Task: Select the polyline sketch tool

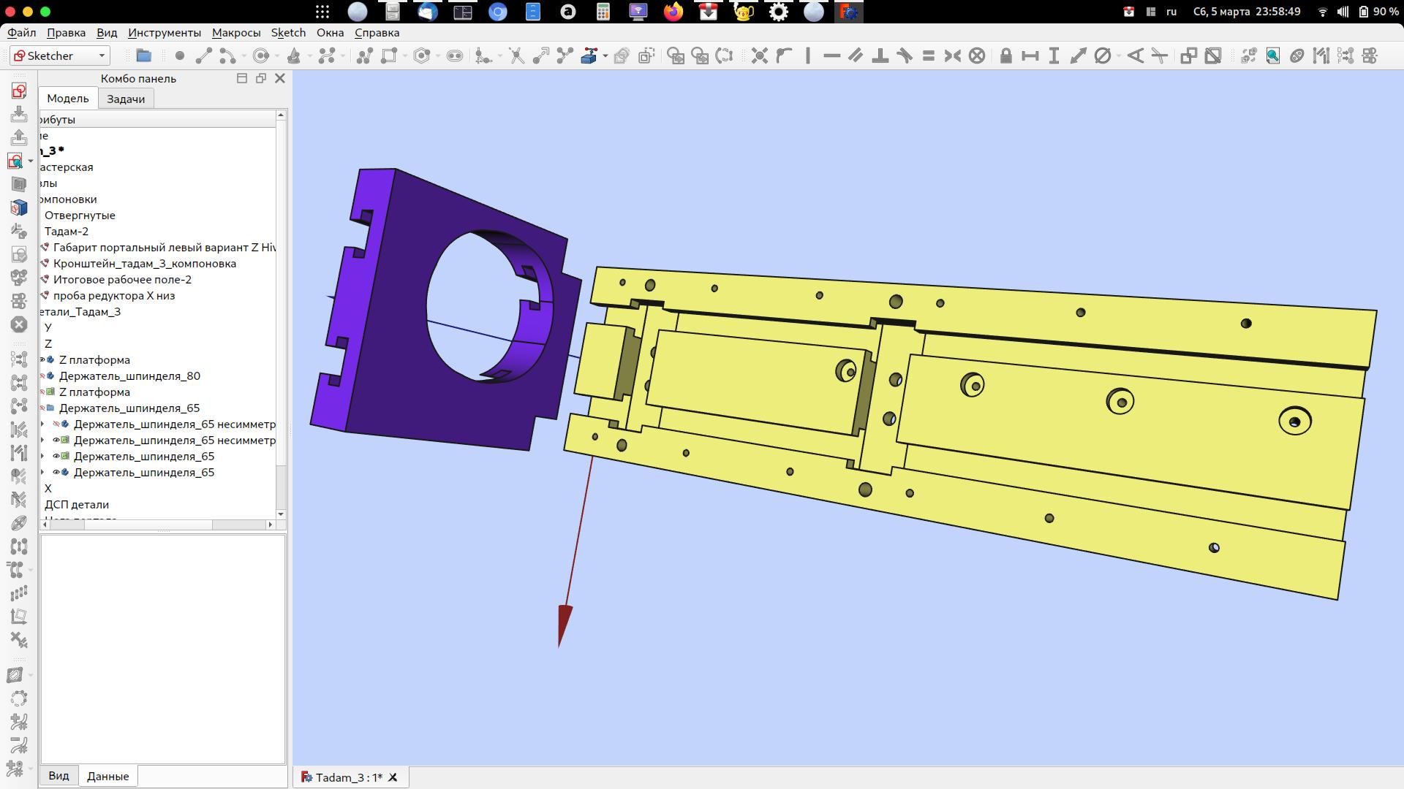Action: [x=365, y=56]
